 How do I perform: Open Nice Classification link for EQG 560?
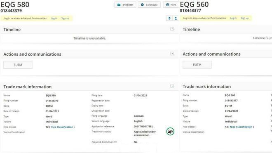click(x=241, y=127)
